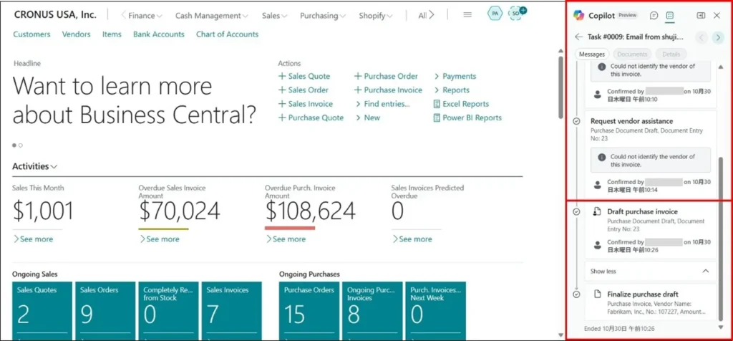The width and height of the screenshot is (733, 341).
Task: Create a new Purchase Invoice action
Action: [x=388, y=90]
